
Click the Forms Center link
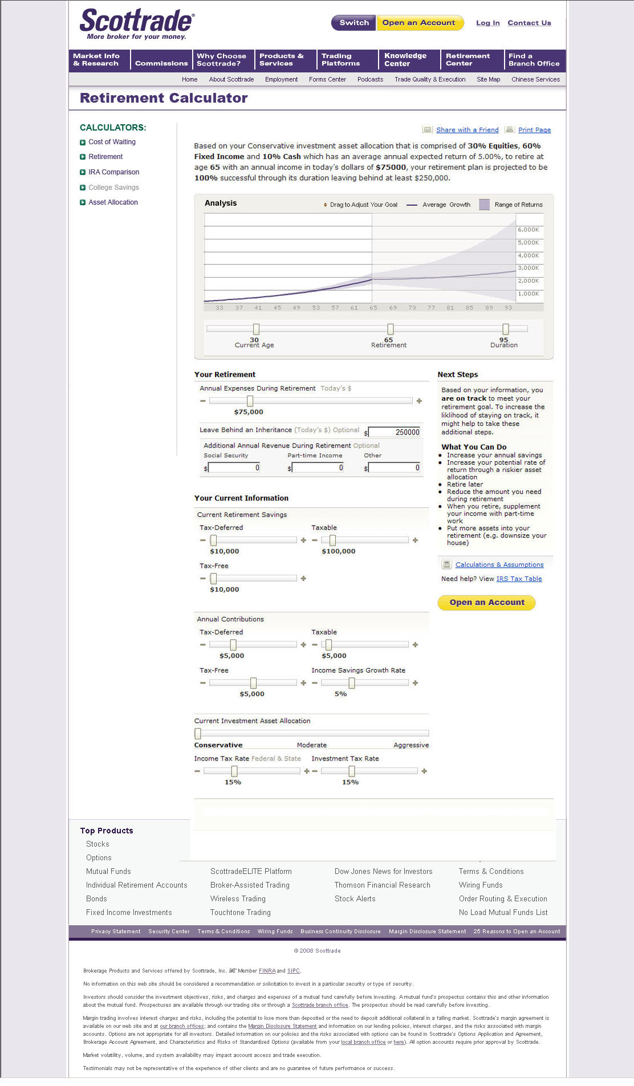click(x=327, y=79)
